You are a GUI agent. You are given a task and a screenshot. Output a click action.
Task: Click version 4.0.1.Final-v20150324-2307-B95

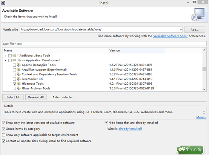click(x=131, y=84)
